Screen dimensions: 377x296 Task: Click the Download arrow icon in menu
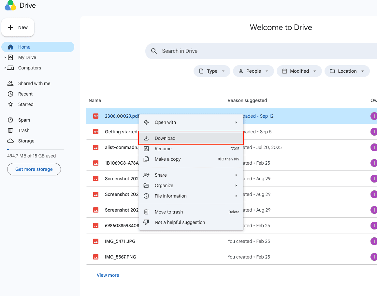pyautogui.click(x=146, y=138)
